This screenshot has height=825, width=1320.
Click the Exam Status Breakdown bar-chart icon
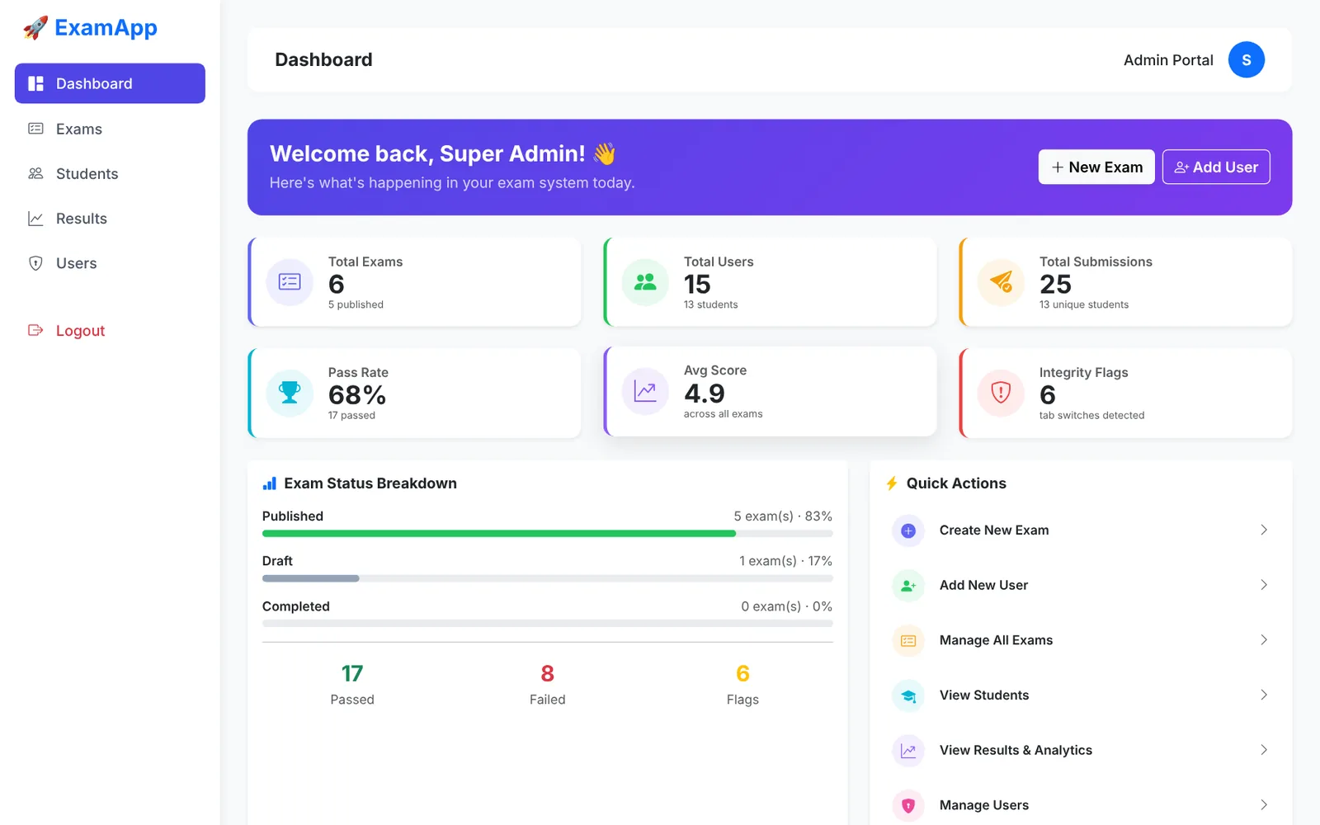click(270, 483)
